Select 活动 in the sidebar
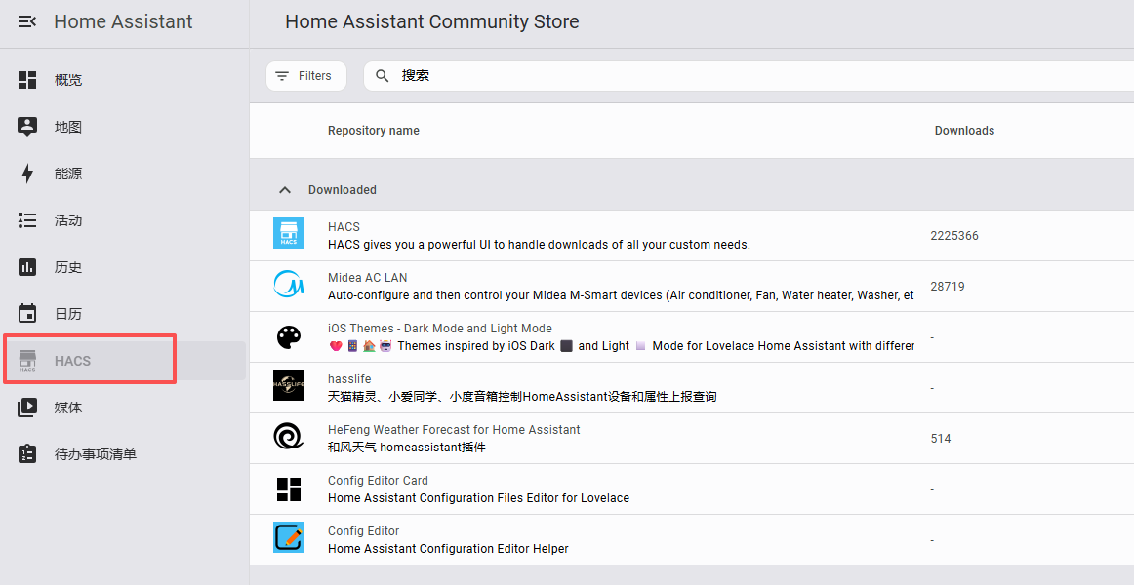Viewport: 1134px width, 585px height. tap(68, 221)
